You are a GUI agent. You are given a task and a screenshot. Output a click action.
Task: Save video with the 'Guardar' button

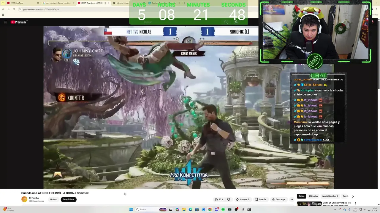coord(261,199)
